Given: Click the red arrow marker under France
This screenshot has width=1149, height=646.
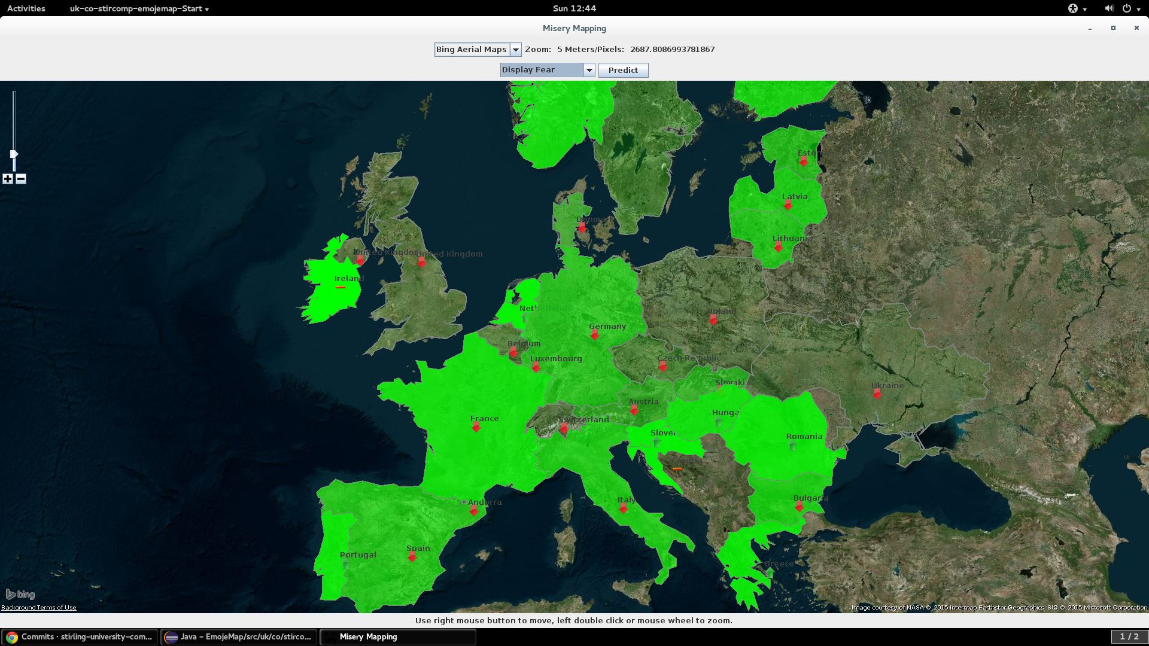Looking at the screenshot, I should [x=476, y=427].
